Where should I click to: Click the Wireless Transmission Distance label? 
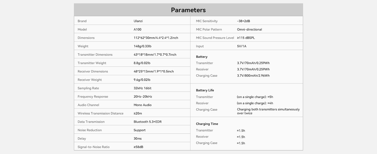tap(100, 113)
